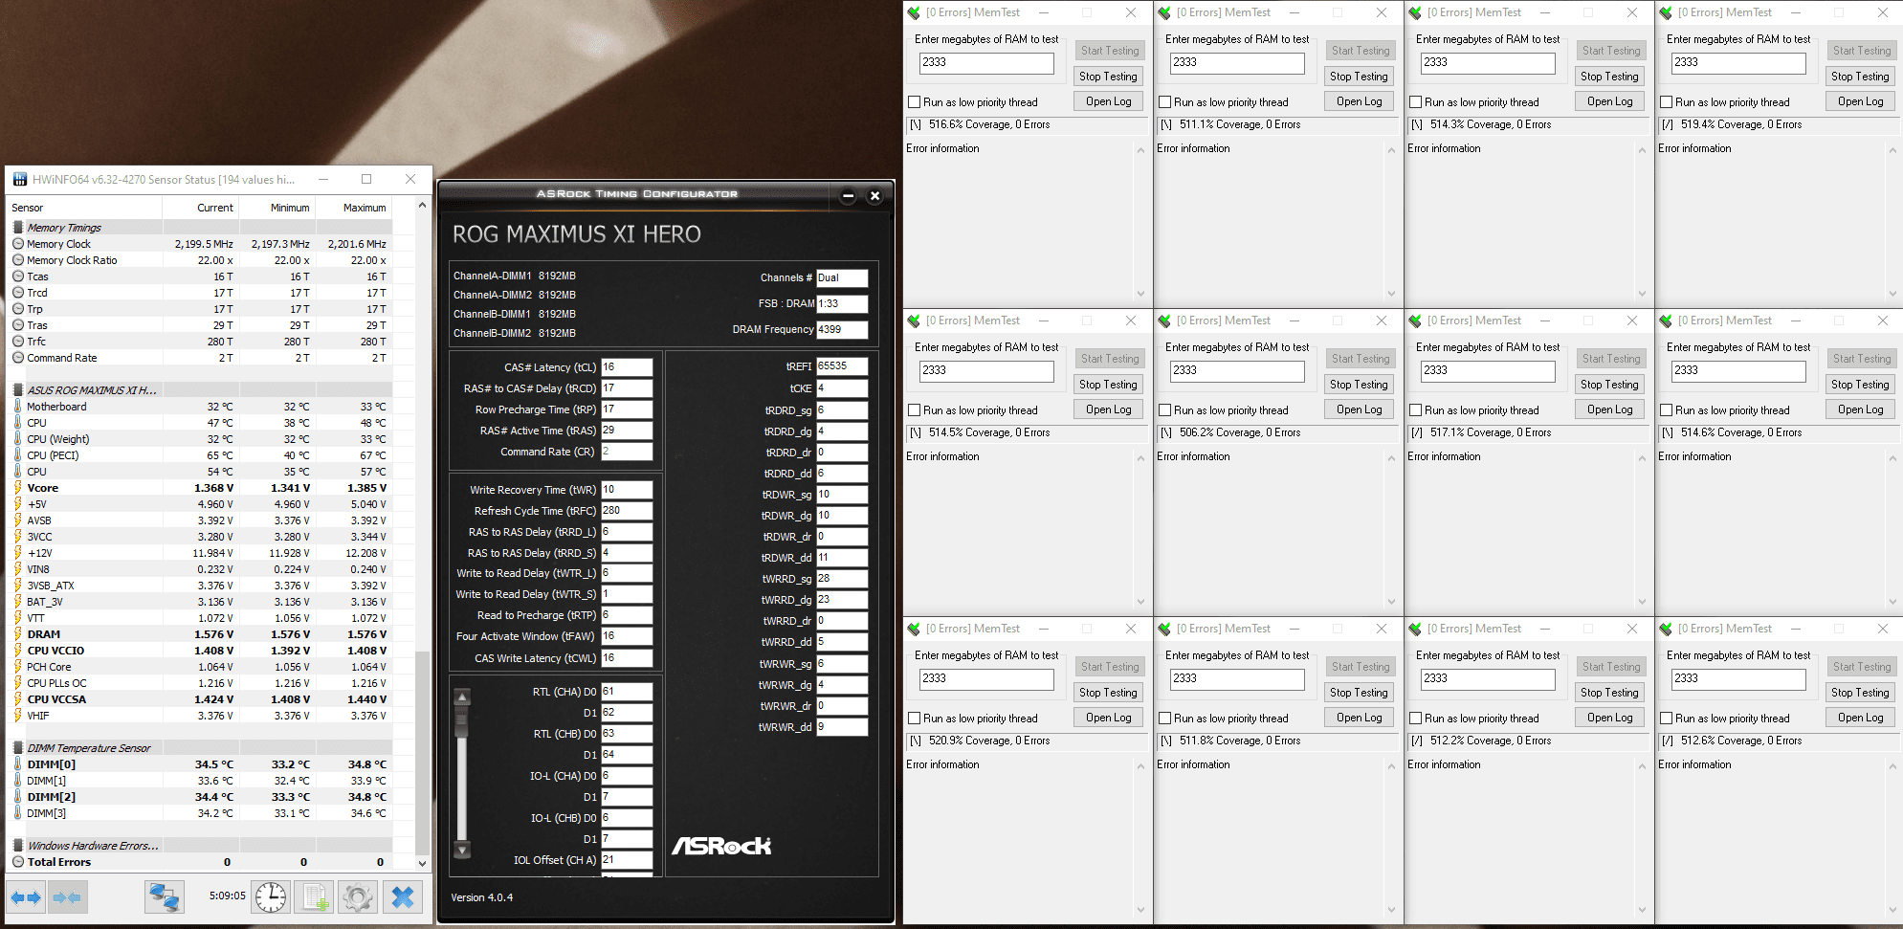This screenshot has width=1903, height=929.
Task: Select Memory Timings section header in HWiNFO
Action: tap(64, 228)
